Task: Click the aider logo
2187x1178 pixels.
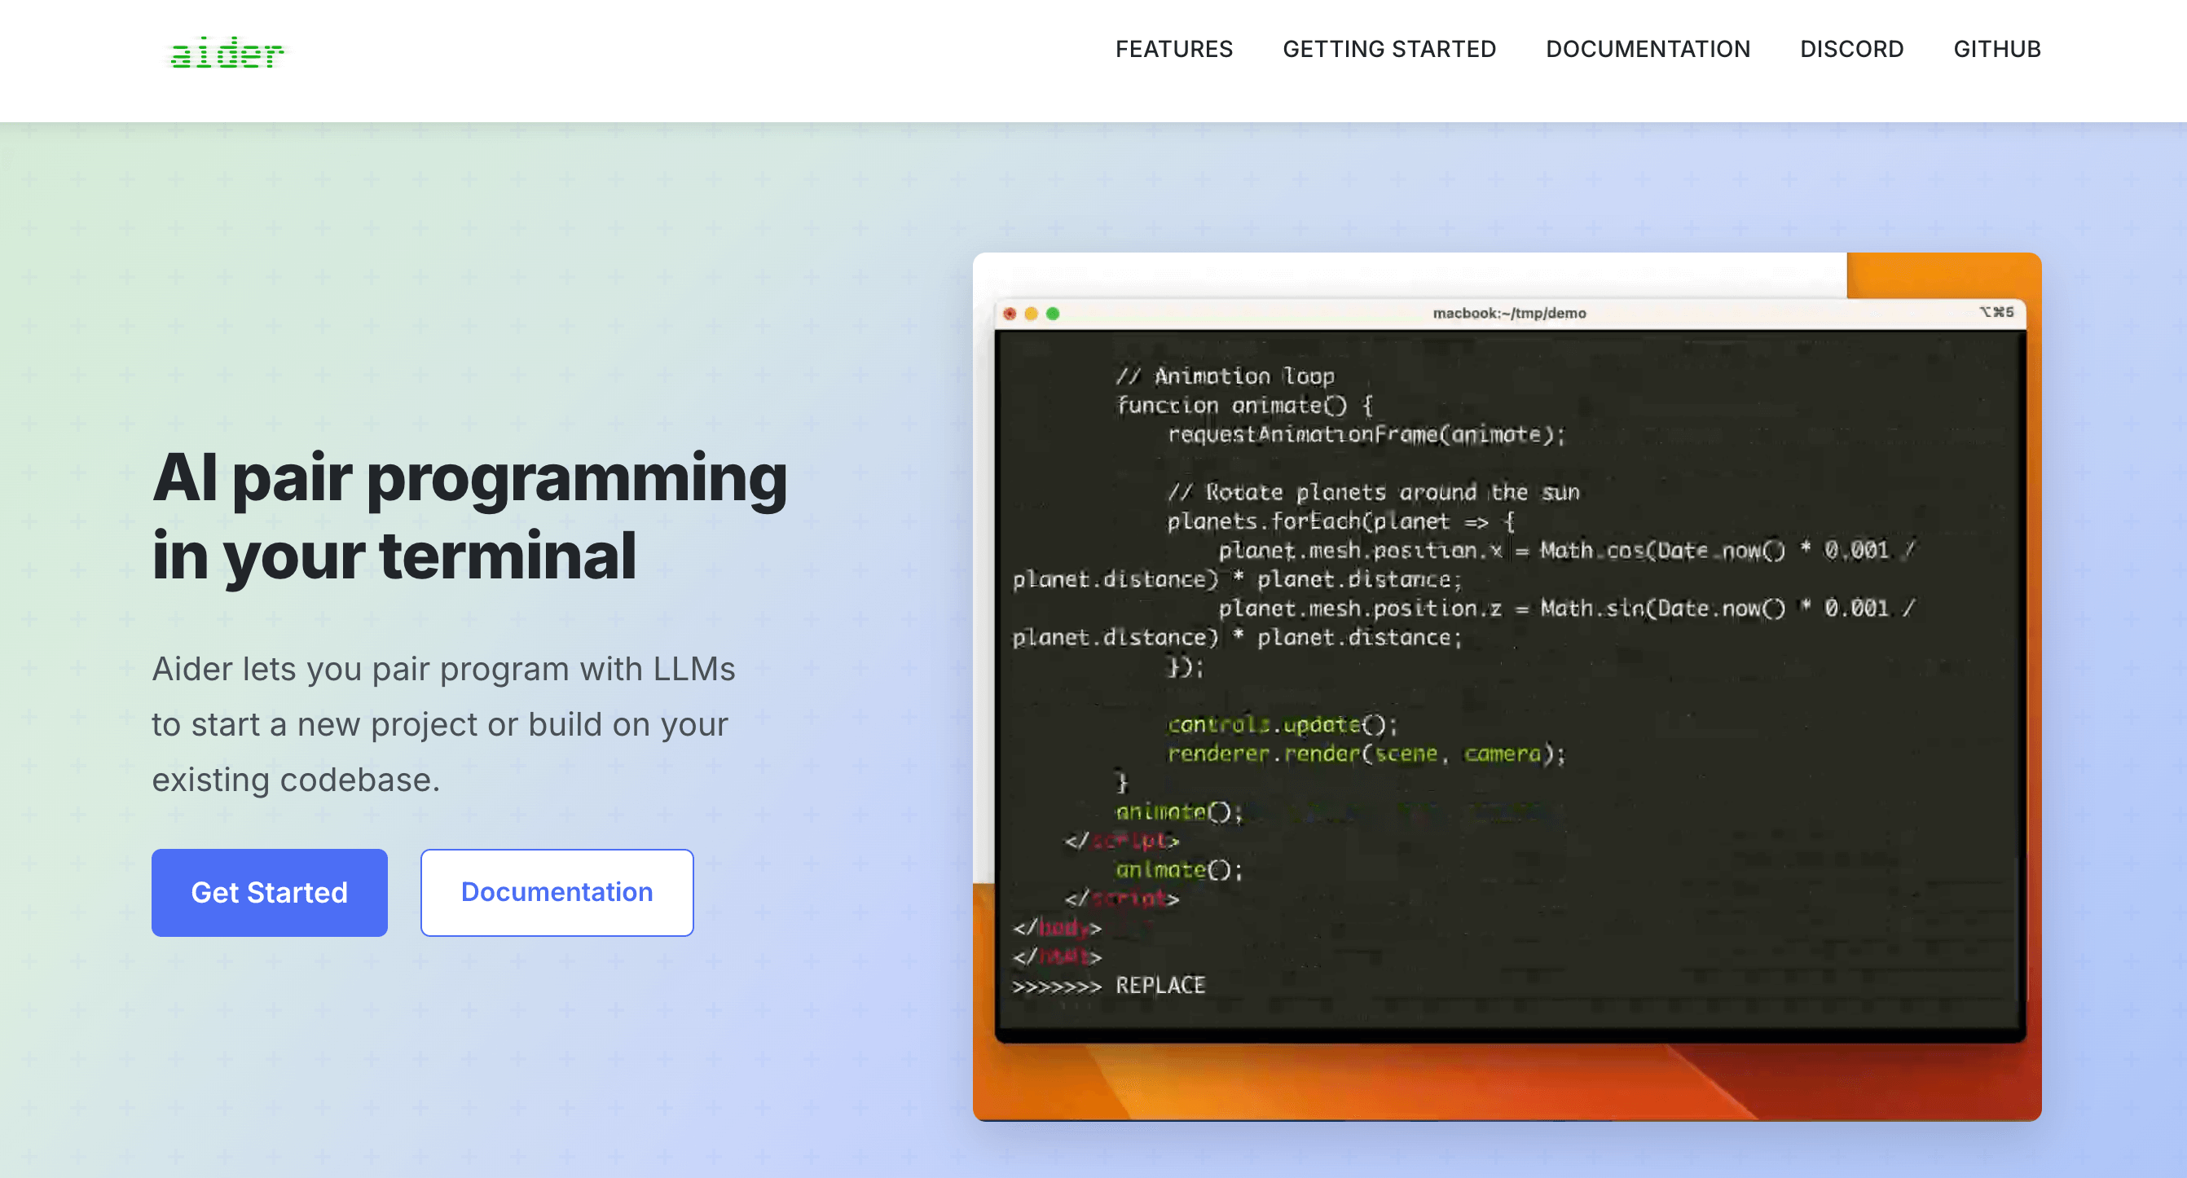Action: click(x=227, y=53)
